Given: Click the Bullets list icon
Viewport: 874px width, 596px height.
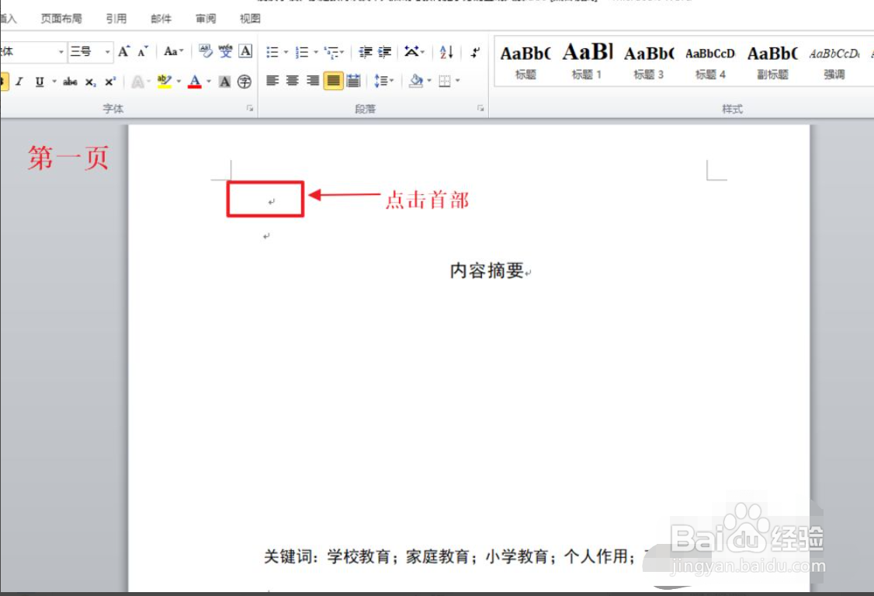Looking at the screenshot, I should pos(272,52).
